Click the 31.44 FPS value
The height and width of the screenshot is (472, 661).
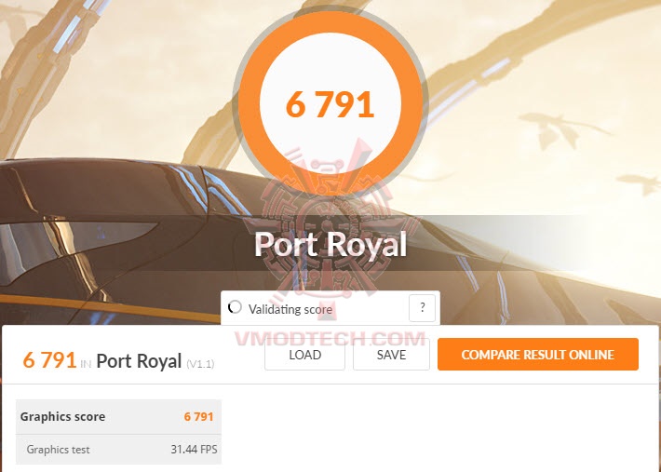194,450
